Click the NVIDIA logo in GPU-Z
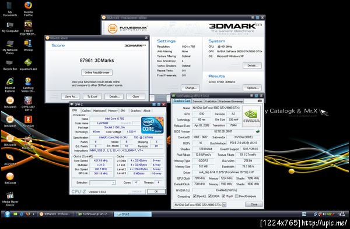The image size is (350, 229). point(251,116)
